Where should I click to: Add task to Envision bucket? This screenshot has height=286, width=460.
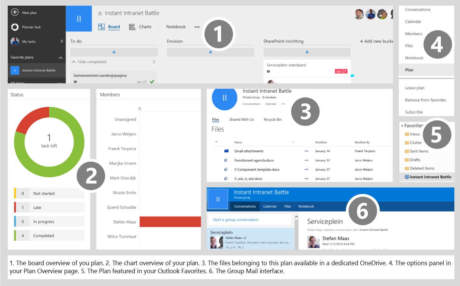tap(210, 52)
